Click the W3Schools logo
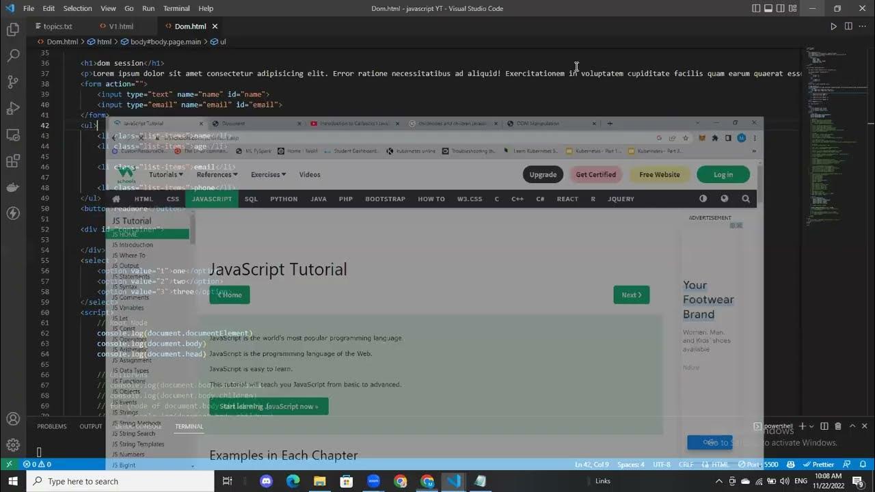Viewport: 875px width, 492px height. click(126, 174)
